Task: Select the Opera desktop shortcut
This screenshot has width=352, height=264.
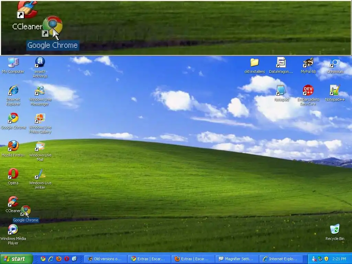Action: point(13,177)
